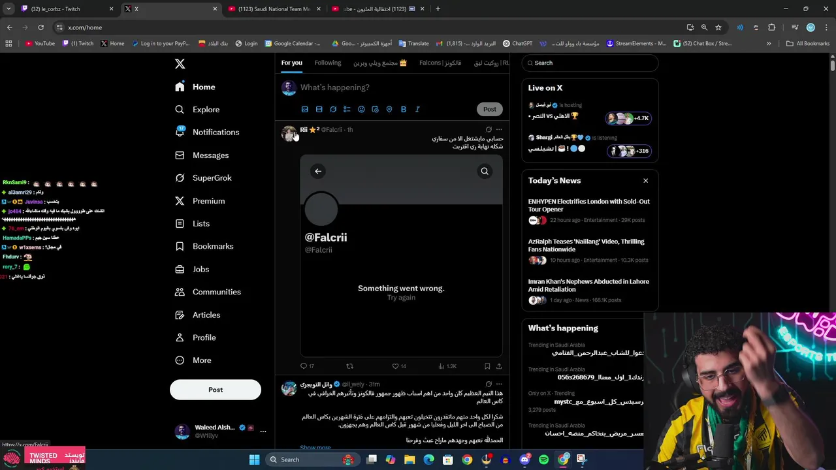836x470 pixels.
Task: Click the Grok icon in the composer toolbar
Action: coord(333,109)
